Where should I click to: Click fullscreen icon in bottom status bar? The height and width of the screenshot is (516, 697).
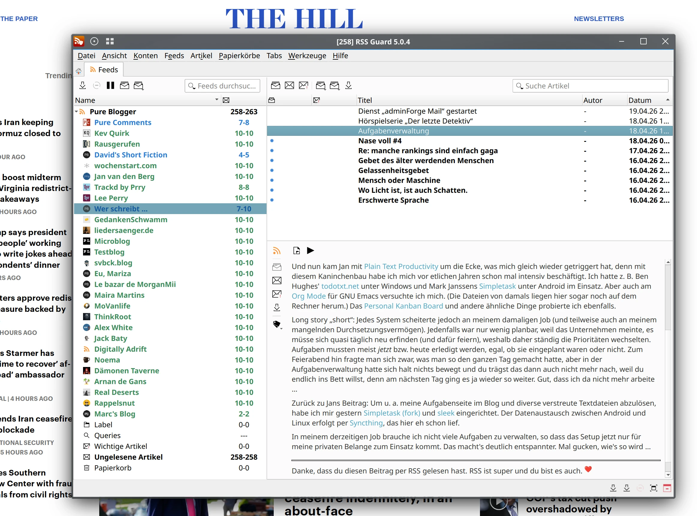point(653,488)
